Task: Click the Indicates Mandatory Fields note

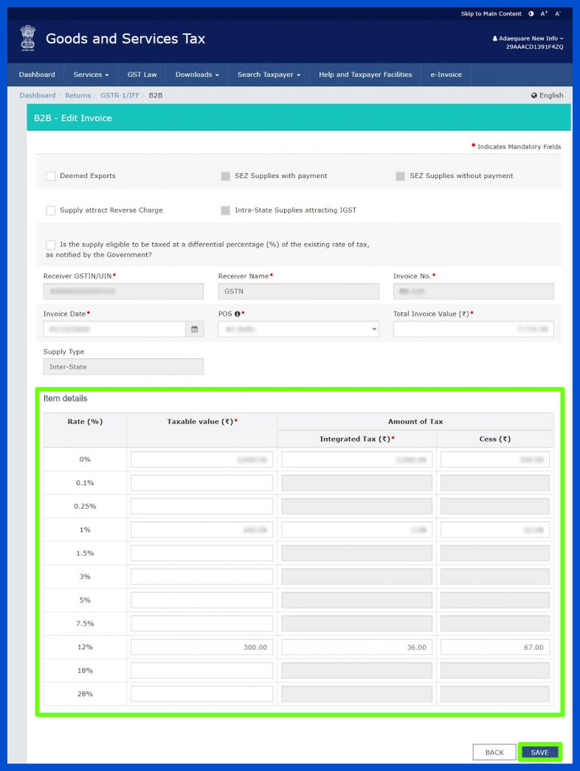Action: coord(516,146)
